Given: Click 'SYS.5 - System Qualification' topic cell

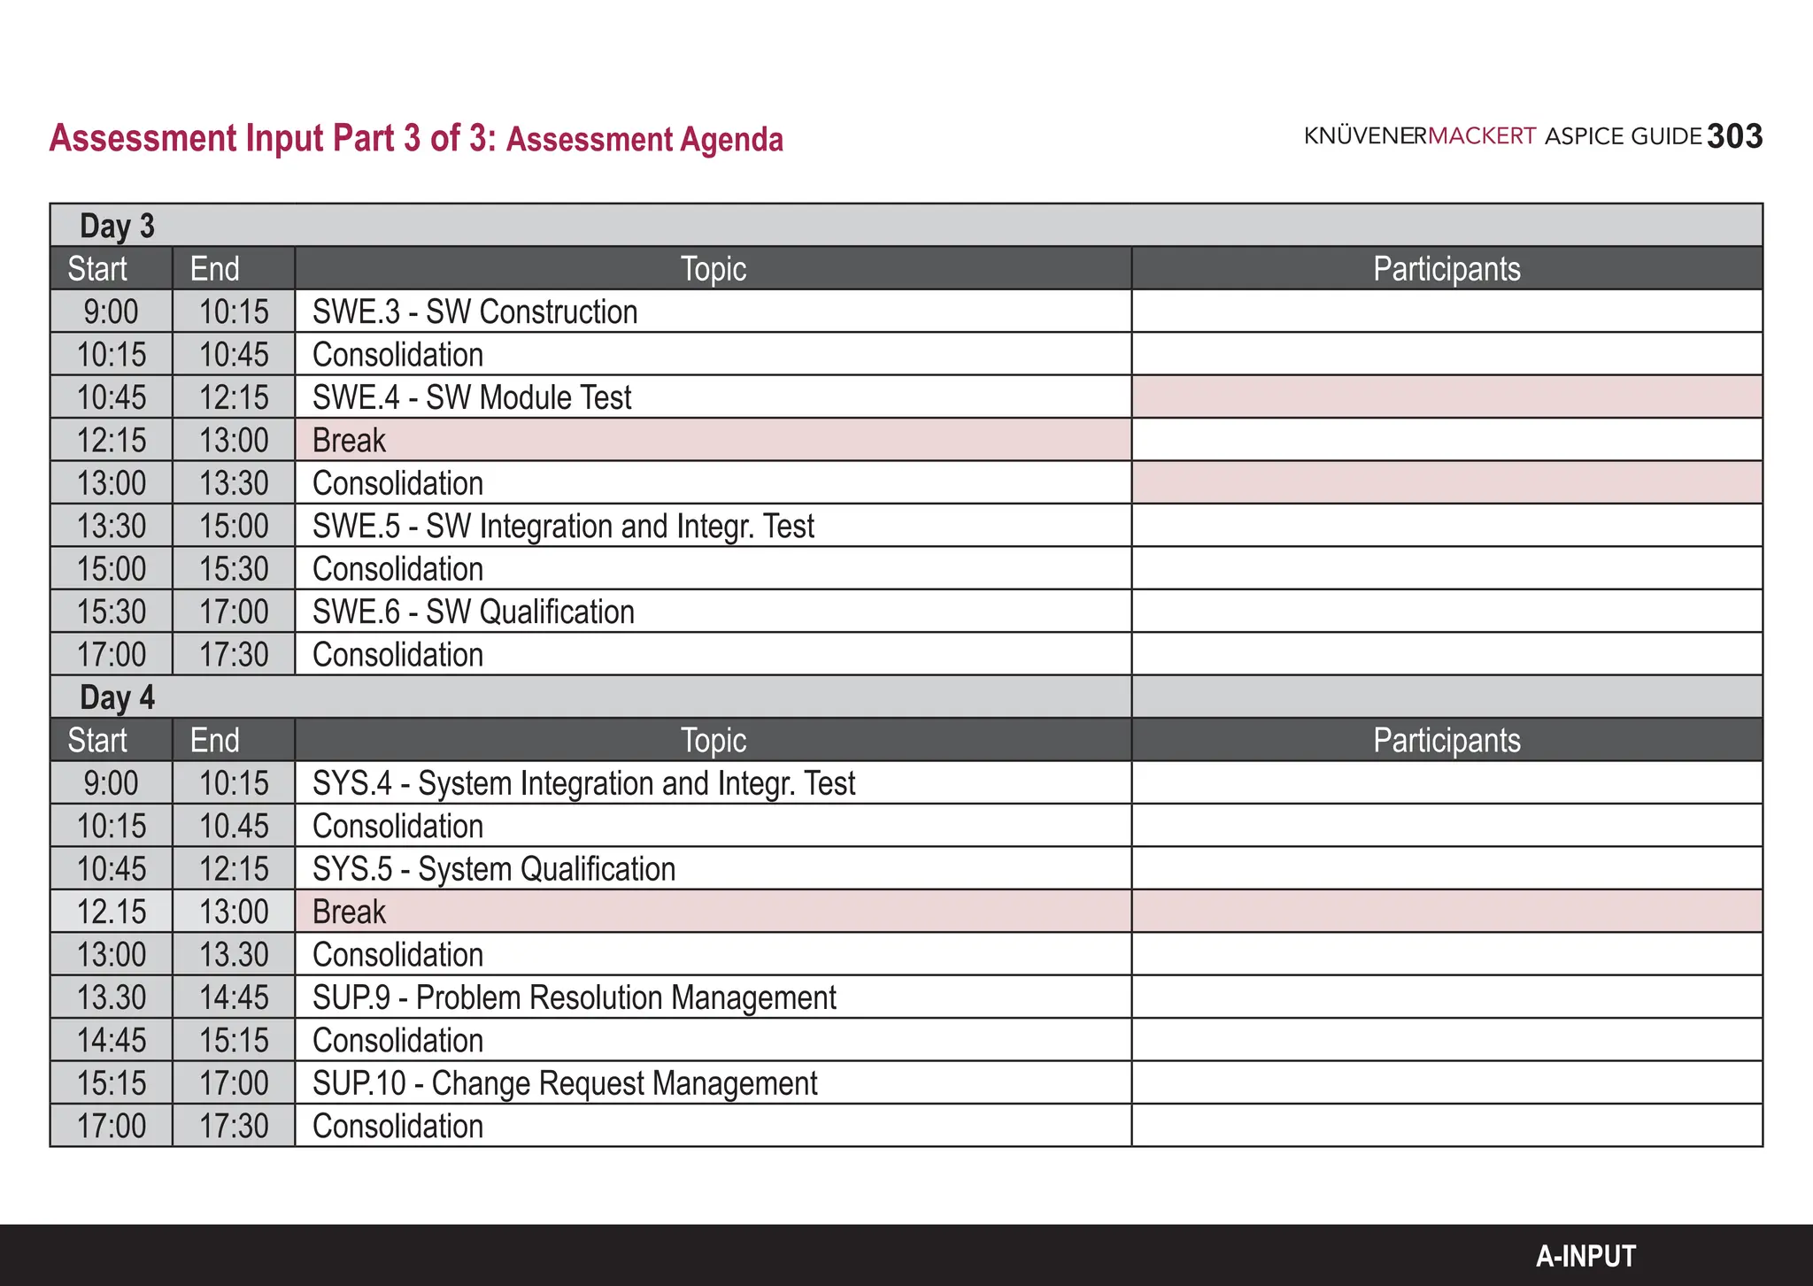Looking at the screenshot, I should pyautogui.click(x=714, y=869).
